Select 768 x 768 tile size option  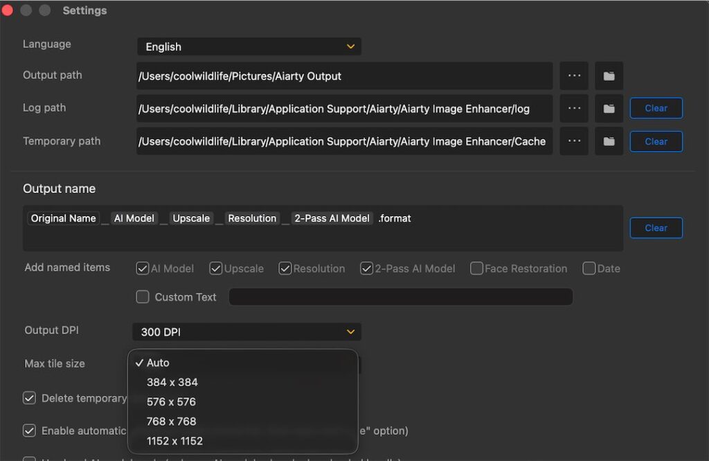172,421
